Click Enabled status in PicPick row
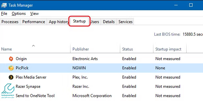 129,68
